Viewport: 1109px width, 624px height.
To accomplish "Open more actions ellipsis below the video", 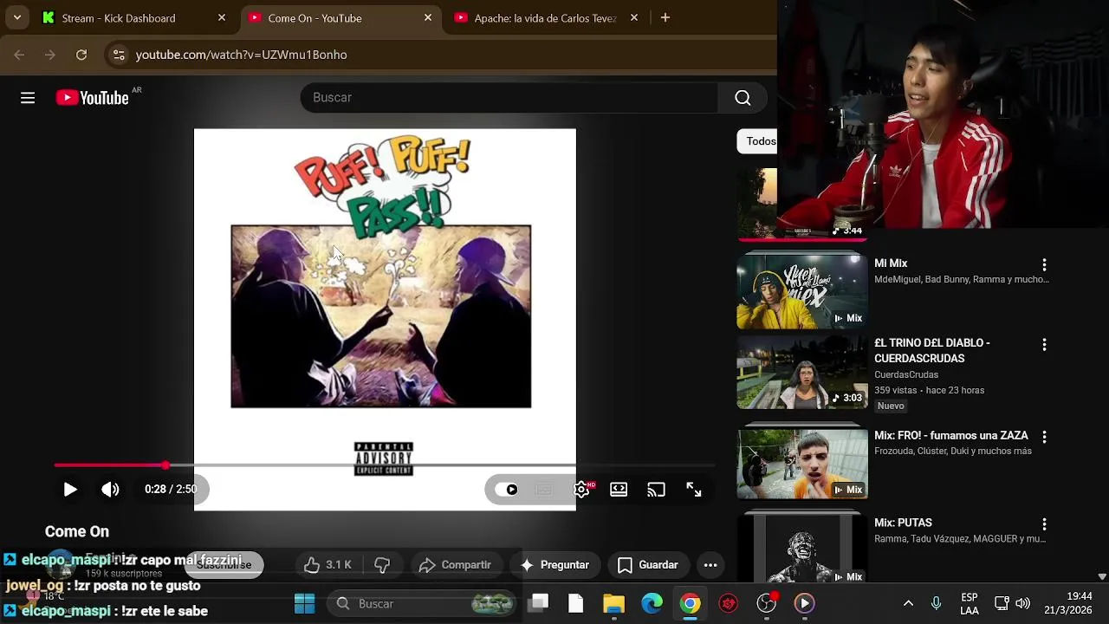I will 710,565.
